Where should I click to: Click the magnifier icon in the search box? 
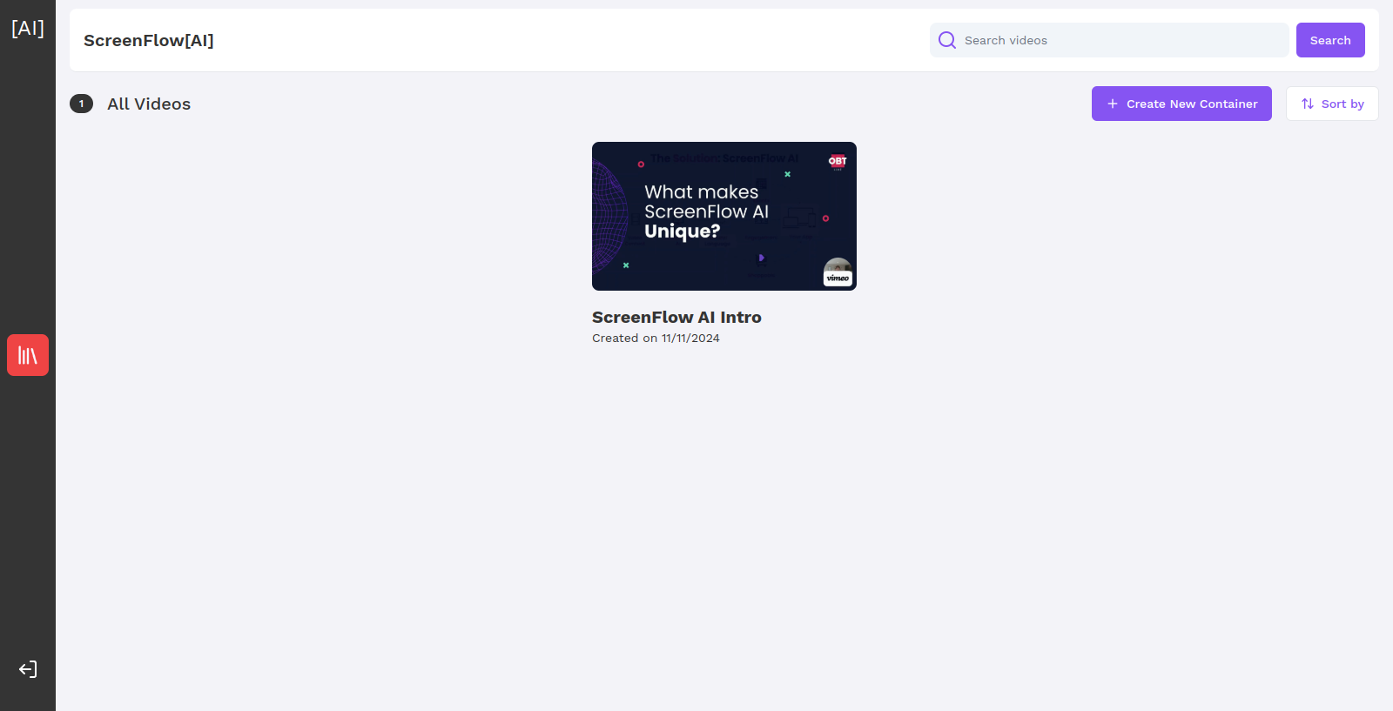tap(947, 40)
